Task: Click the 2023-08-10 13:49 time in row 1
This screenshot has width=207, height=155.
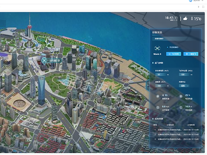Action: coord(191,130)
